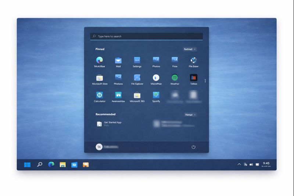Open the Mail app from Pinned

pos(118,62)
